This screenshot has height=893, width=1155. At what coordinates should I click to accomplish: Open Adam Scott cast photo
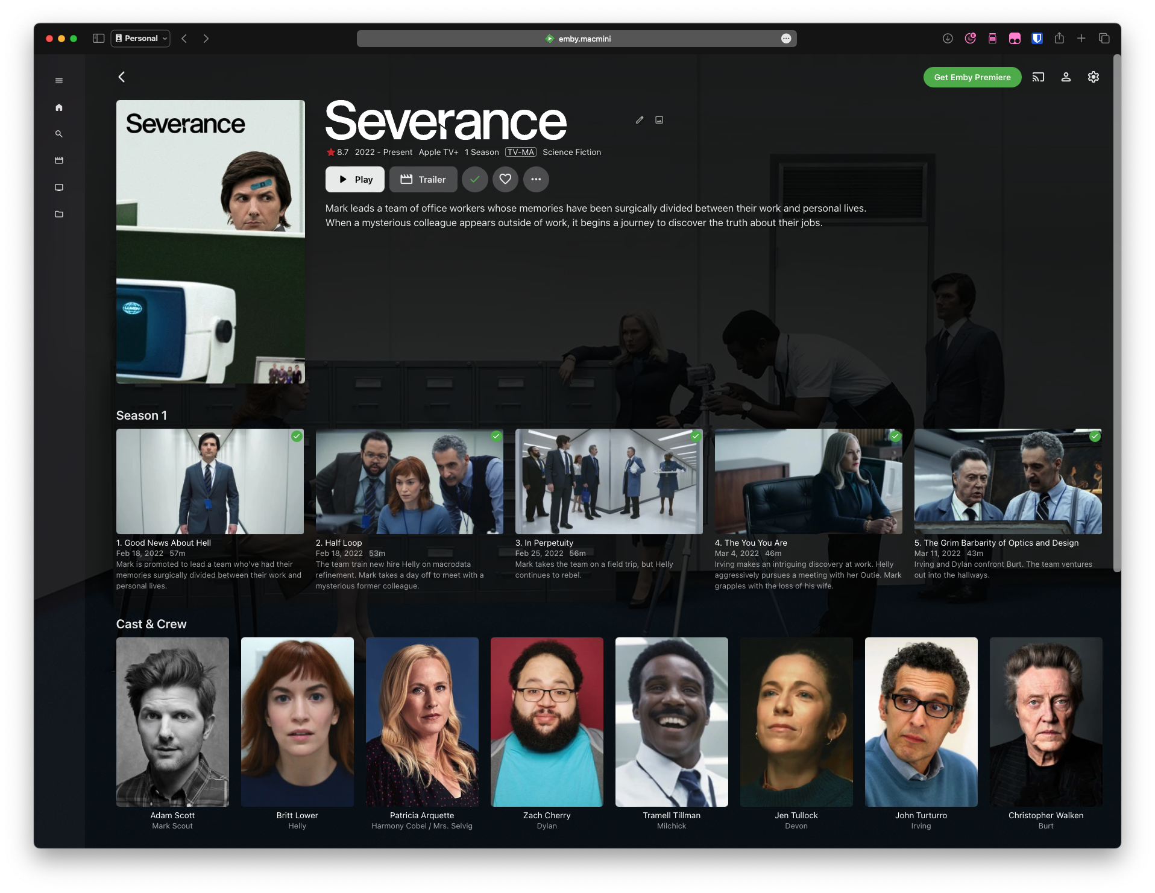point(172,722)
